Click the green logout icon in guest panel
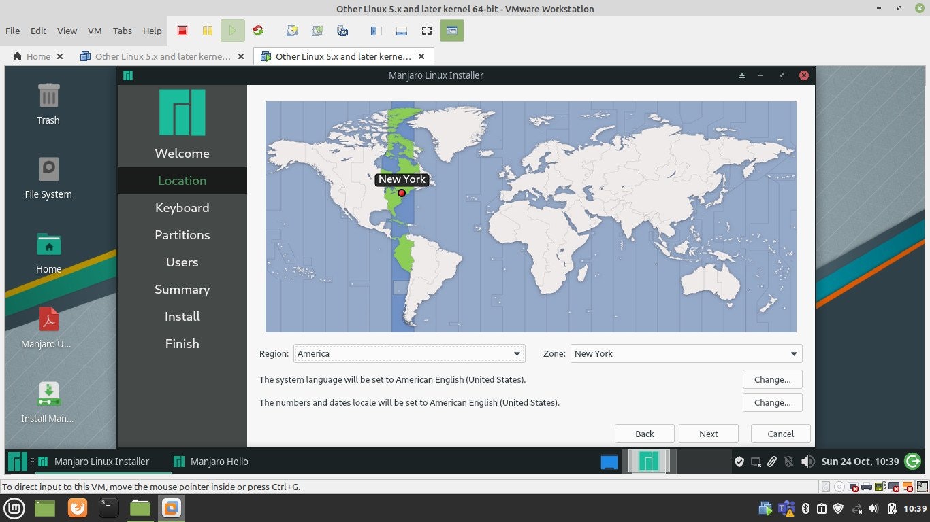This screenshot has height=522, width=930. [914, 462]
